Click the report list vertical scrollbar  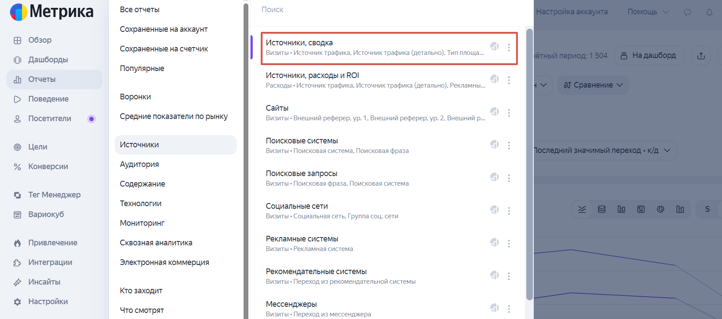coord(529,164)
